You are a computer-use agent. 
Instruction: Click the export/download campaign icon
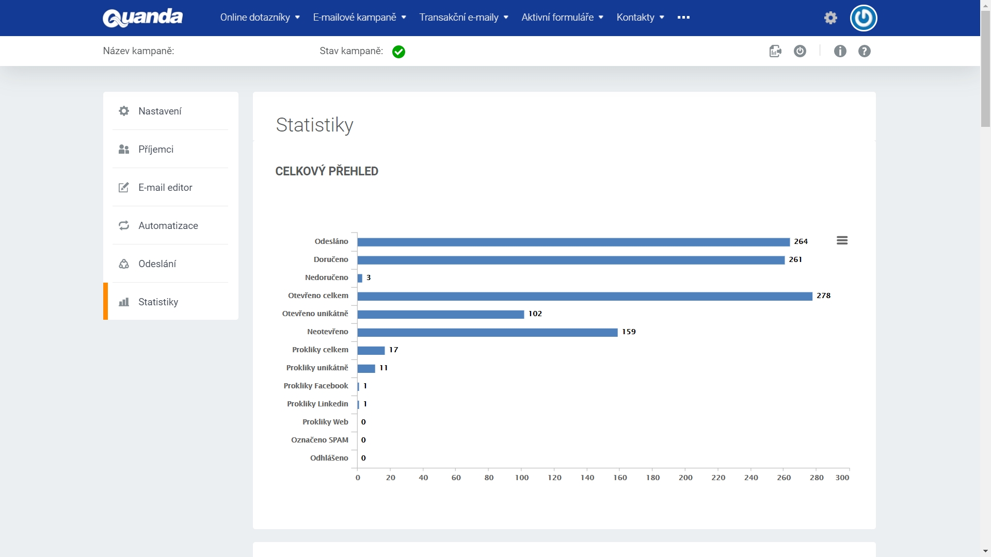coord(775,51)
